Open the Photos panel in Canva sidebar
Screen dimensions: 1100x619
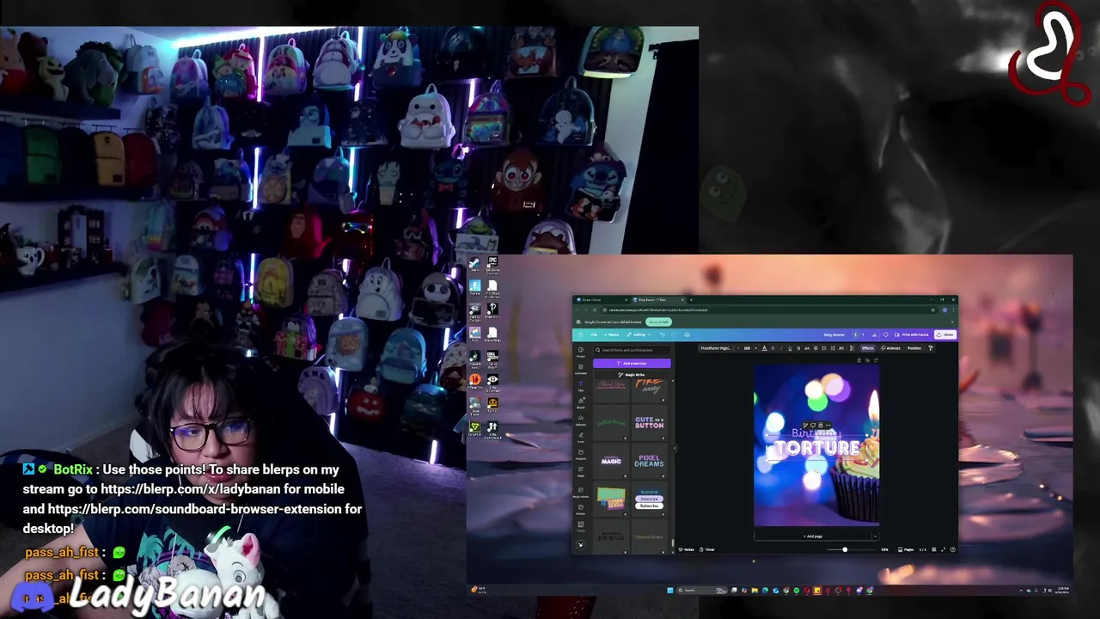(581, 509)
